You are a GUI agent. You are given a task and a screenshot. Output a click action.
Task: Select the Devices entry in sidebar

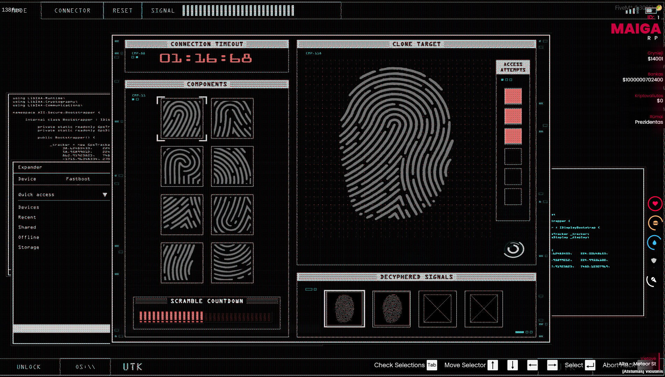(x=29, y=207)
